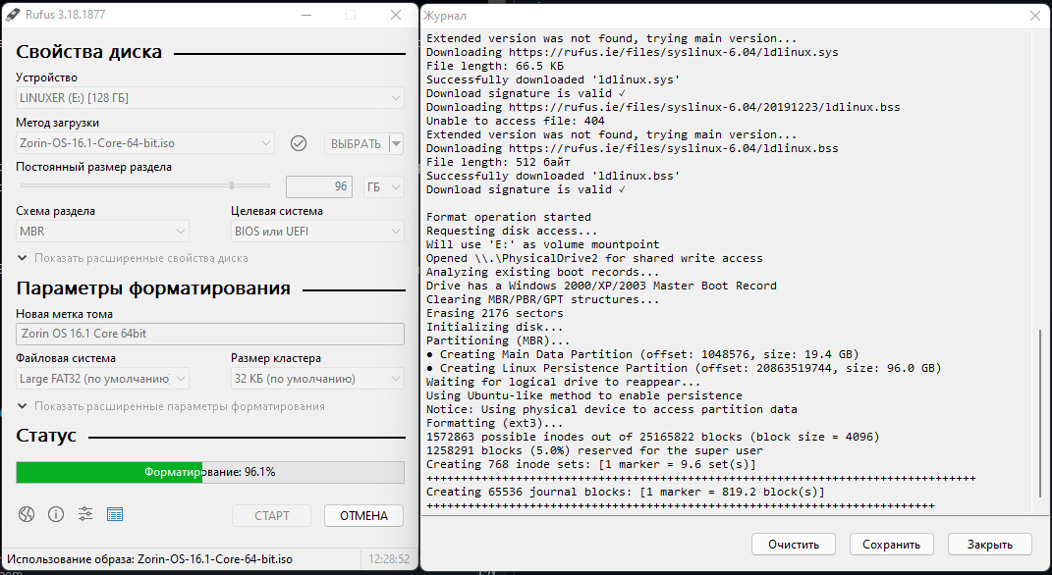Open Размер кластера 32 КБ dropdown
Image resolution: width=1052 pixels, height=575 pixels.
point(317,379)
